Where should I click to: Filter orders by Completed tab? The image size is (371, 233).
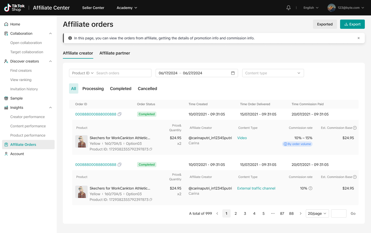(x=121, y=88)
